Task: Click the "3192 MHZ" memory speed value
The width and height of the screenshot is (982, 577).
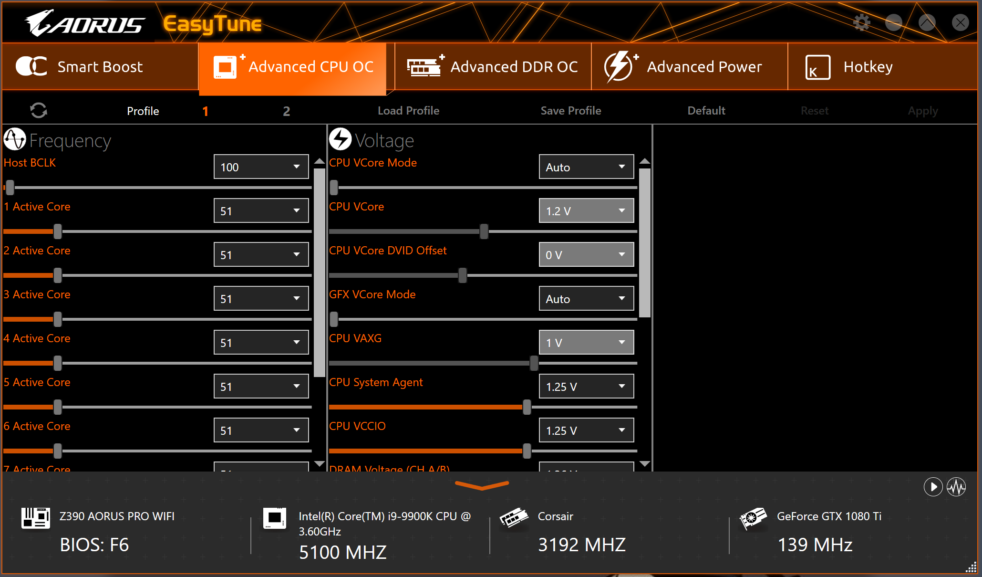Action: pos(582,545)
